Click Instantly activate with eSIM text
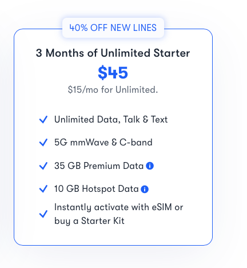The image size is (247, 268). click(x=118, y=207)
